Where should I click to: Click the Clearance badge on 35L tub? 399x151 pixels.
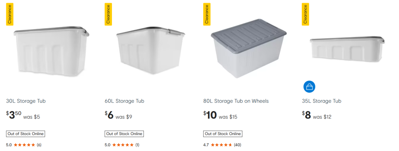click(306, 14)
